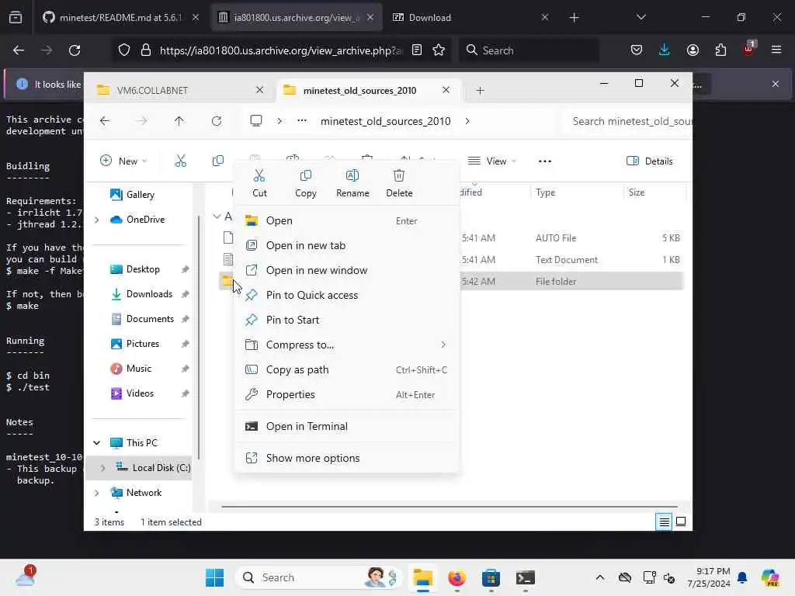Choose Open from context menu

[347, 220]
